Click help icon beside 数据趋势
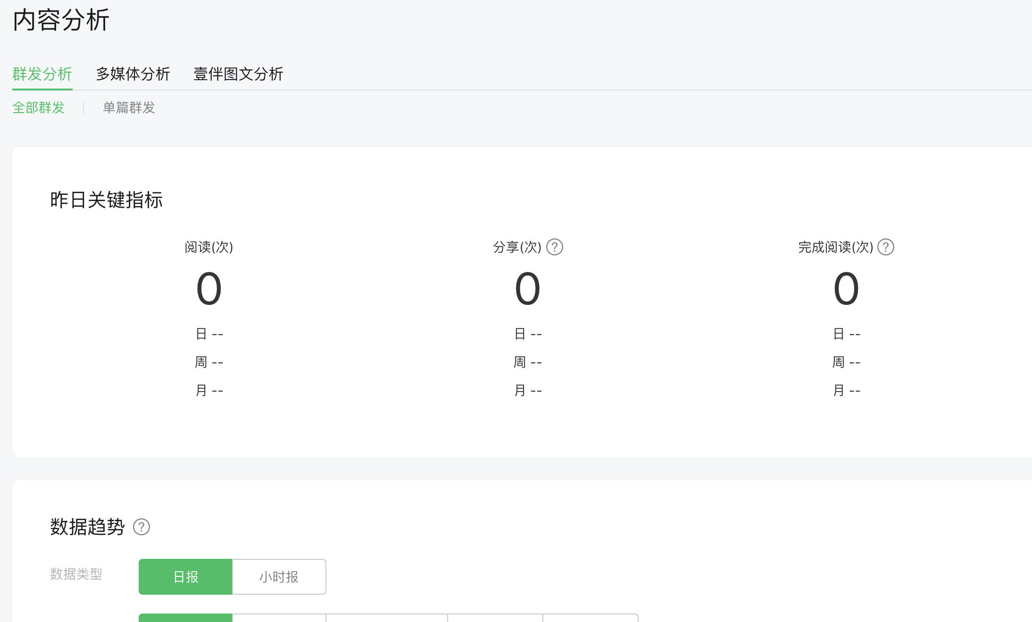 (141, 527)
